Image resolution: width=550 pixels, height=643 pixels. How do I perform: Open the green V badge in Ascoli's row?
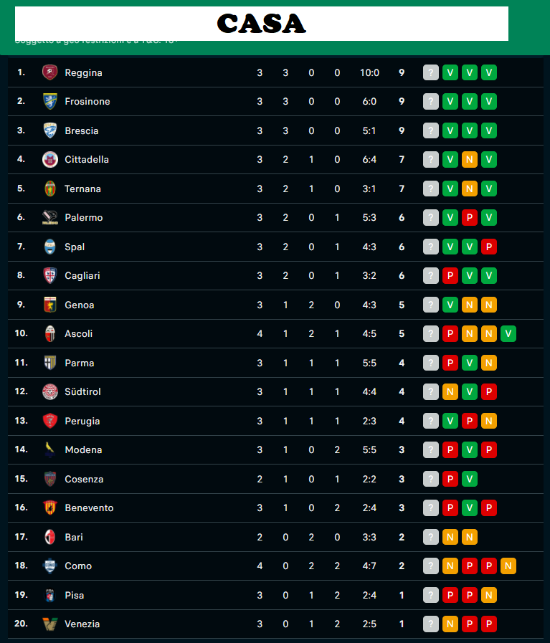(x=508, y=334)
